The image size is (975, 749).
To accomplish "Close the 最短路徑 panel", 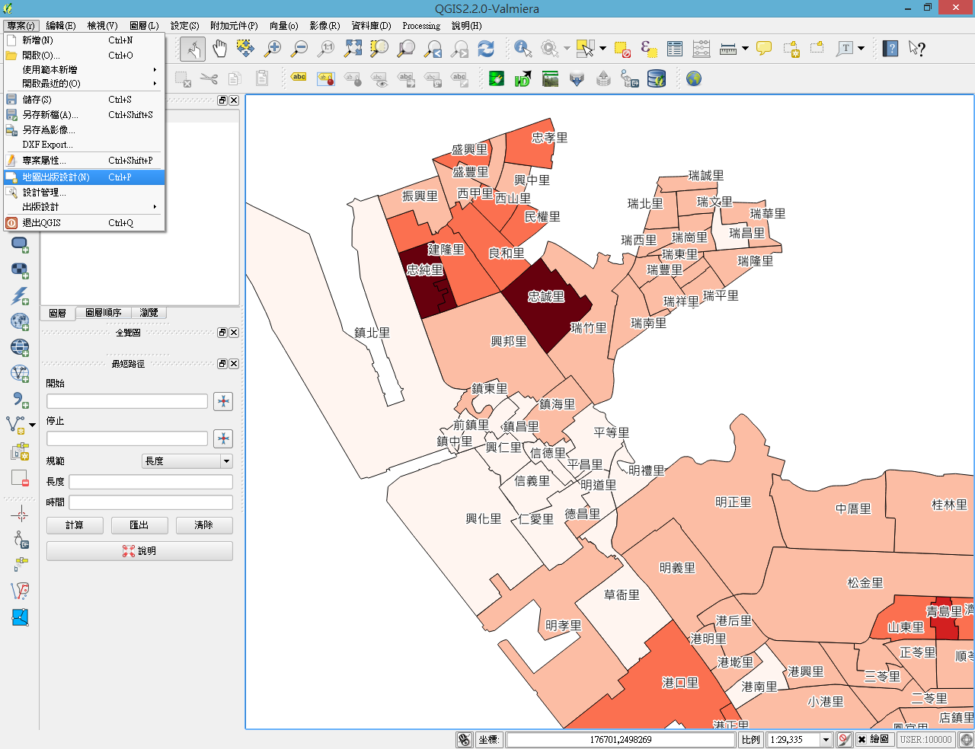I will (234, 364).
